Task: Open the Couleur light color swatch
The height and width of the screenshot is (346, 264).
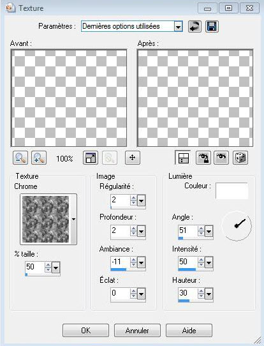Action: (231, 191)
